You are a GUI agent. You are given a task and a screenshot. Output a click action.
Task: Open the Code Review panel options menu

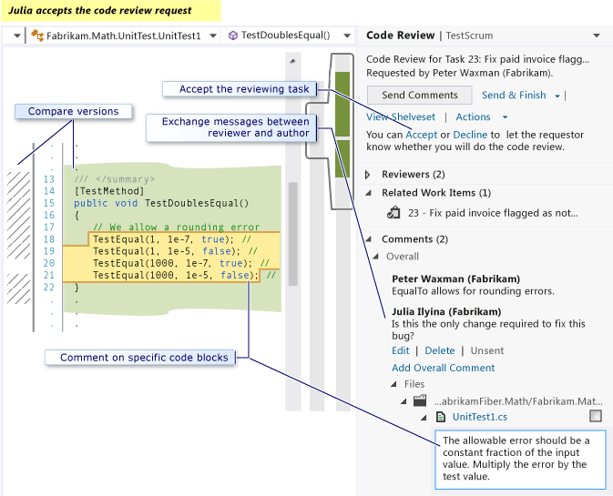click(x=597, y=35)
